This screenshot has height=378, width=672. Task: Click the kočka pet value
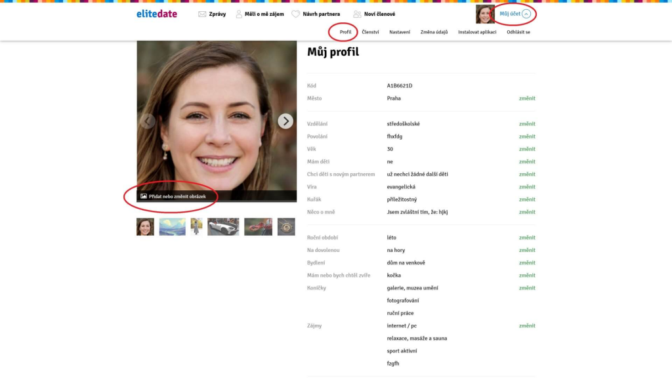394,276
